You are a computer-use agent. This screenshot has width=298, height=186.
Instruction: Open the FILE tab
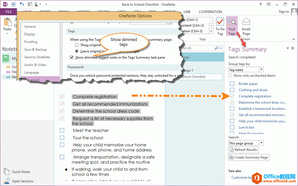click(8, 12)
